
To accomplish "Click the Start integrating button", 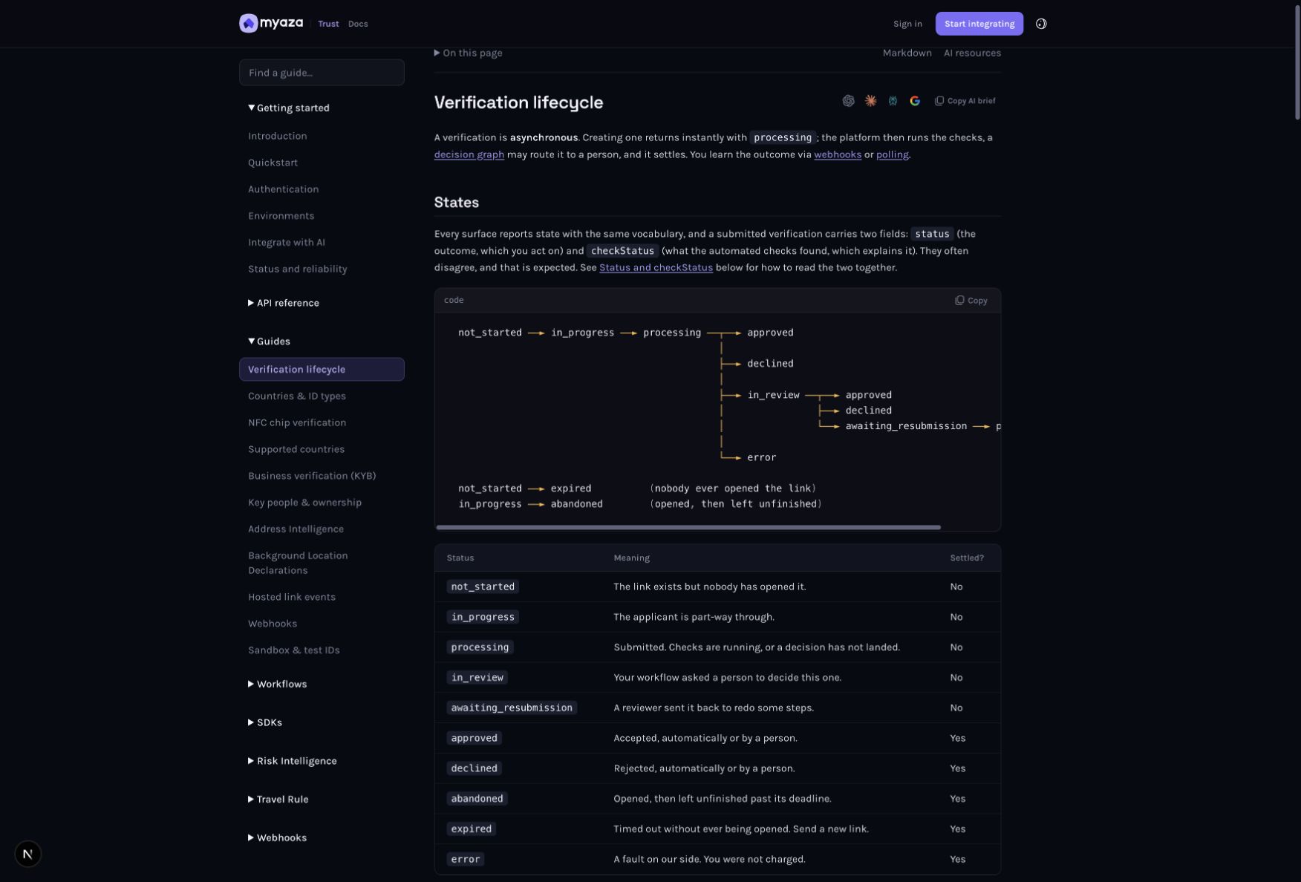I will click(x=979, y=24).
